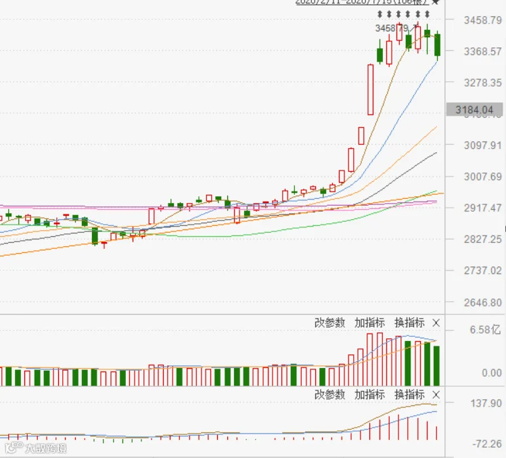Click 改参数 in the volume panel
This screenshot has width=506, height=458.
point(330,323)
